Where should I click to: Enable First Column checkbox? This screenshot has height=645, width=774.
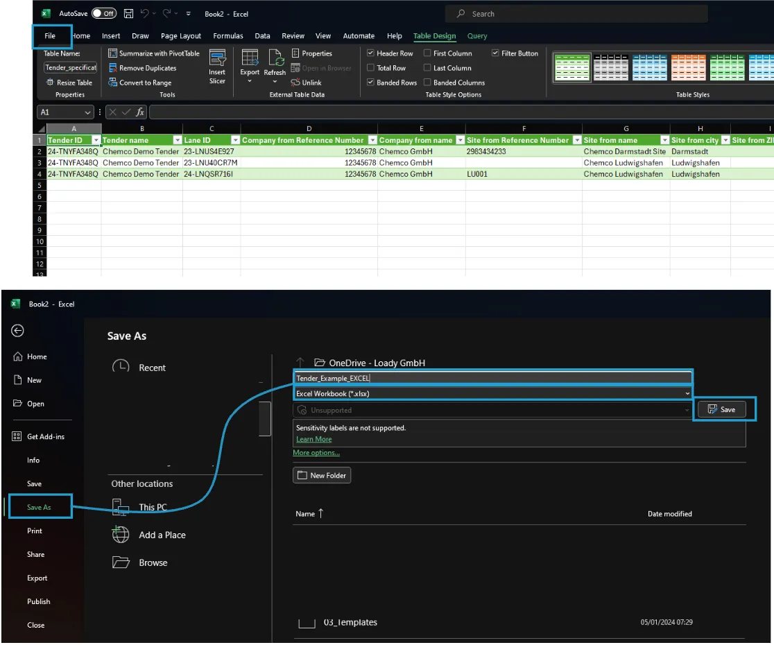pyautogui.click(x=427, y=53)
